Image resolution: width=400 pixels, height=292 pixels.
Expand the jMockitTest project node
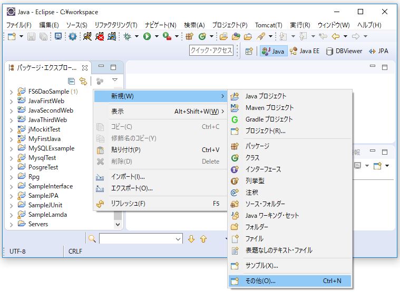tap(11, 130)
